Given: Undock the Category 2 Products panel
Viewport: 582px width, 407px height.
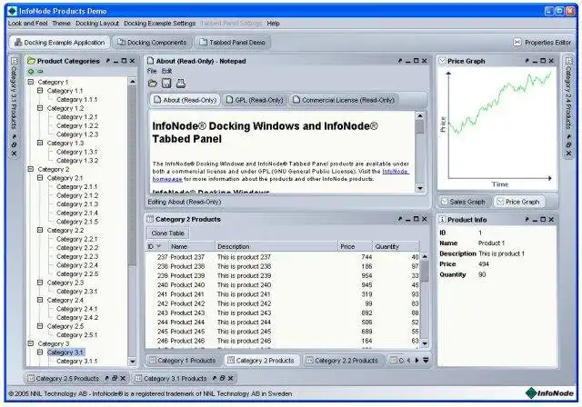Looking at the screenshot, I should pyautogui.click(x=400, y=219).
